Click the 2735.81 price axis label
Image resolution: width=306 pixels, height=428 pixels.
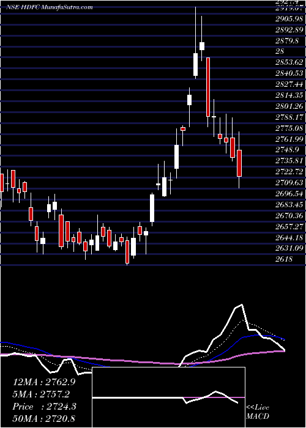289,161
